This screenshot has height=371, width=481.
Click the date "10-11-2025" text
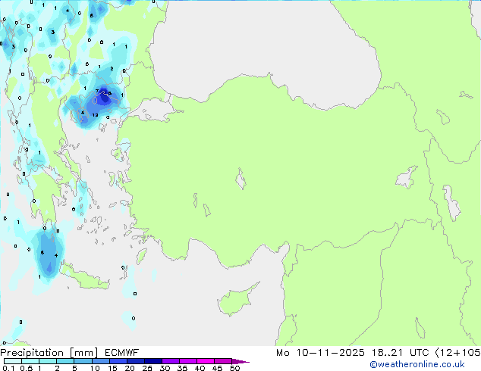click(x=330, y=353)
